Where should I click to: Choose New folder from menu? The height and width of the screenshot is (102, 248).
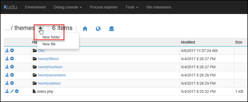click(x=51, y=37)
